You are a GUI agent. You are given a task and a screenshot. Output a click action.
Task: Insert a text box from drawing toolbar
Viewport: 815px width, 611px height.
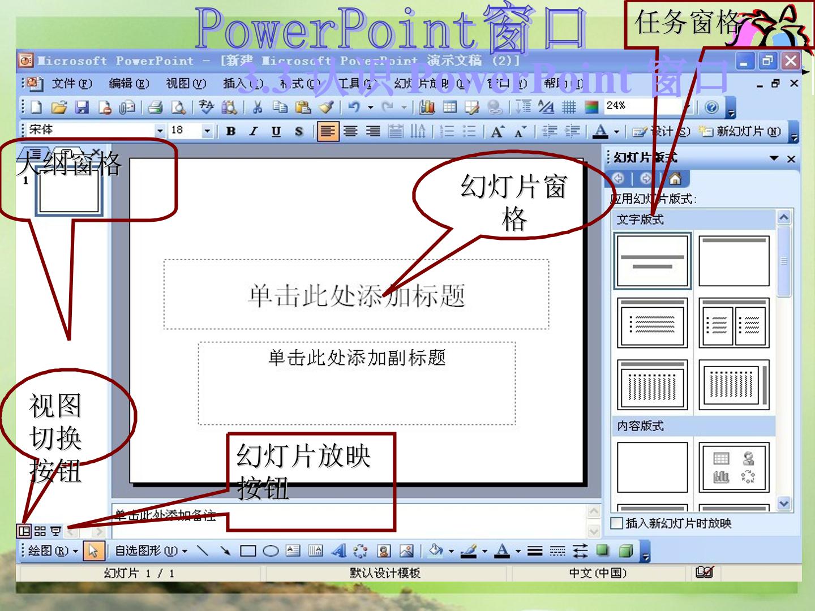point(293,550)
